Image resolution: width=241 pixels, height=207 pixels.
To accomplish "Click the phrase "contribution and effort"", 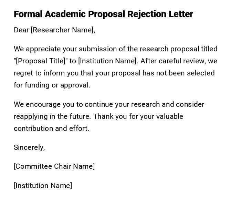I will [x=51, y=128].
